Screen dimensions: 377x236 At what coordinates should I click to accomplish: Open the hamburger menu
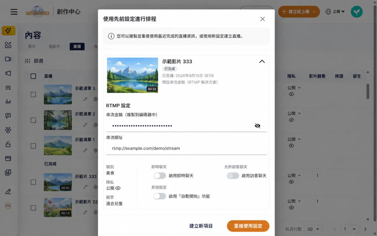(14, 12)
